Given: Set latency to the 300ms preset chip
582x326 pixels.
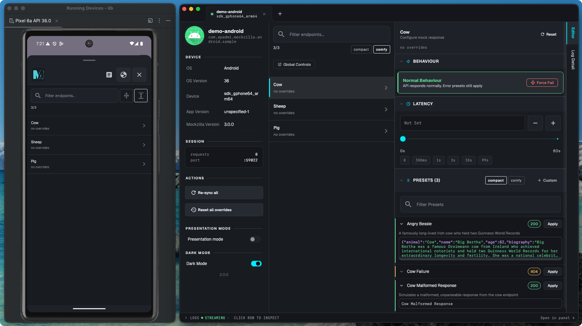Looking at the screenshot, I should coord(421,160).
